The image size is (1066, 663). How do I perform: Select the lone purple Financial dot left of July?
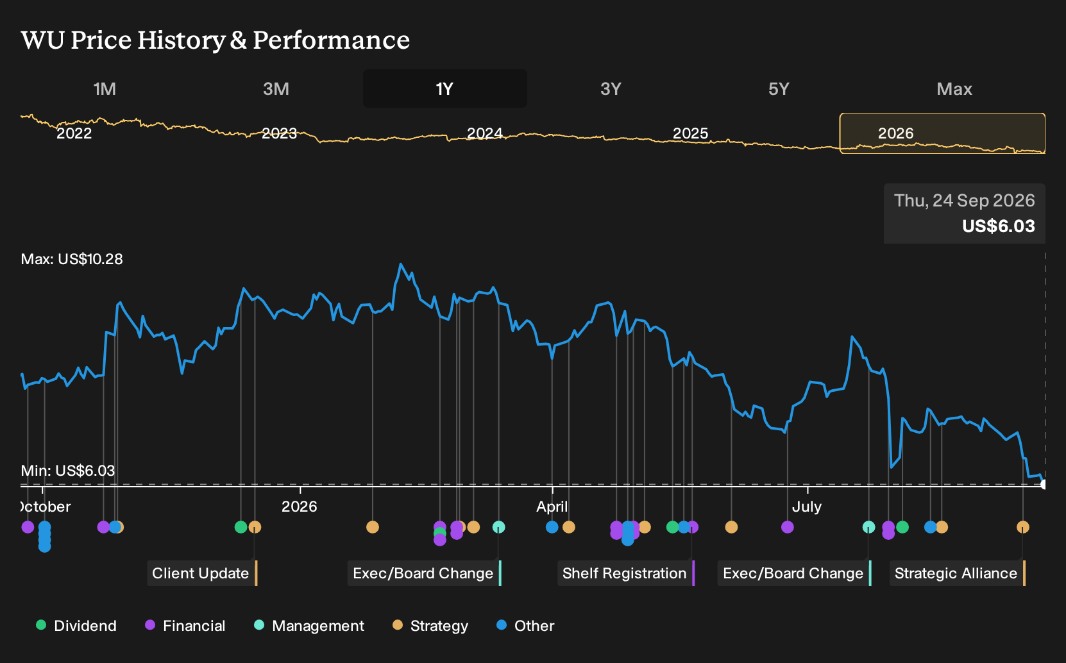coord(788,527)
